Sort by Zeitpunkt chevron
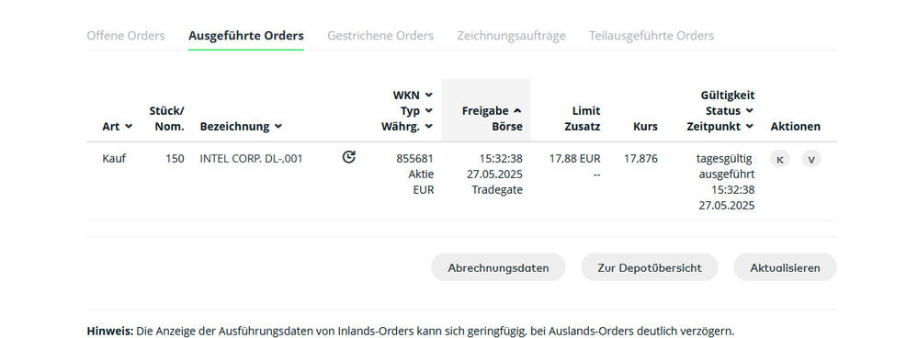 tap(750, 127)
